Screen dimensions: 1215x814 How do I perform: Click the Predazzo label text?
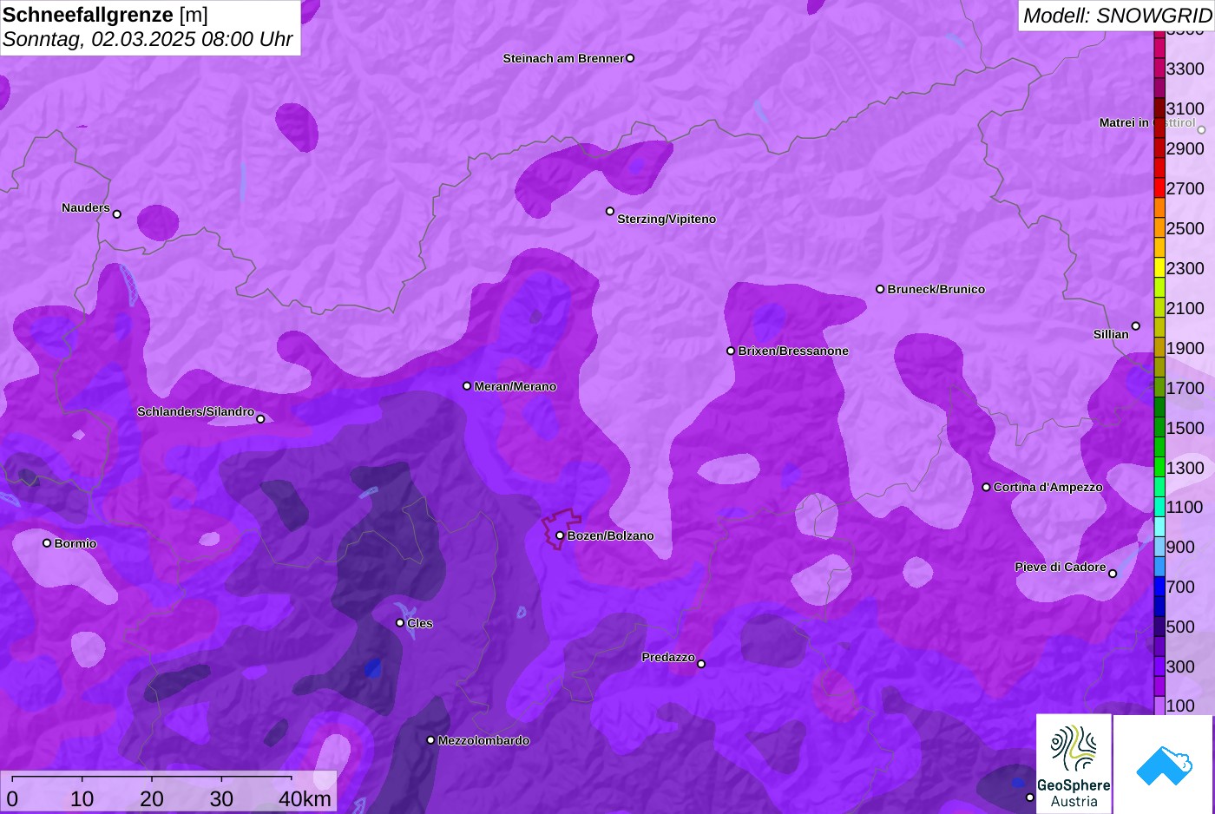click(x=668, y=657)
